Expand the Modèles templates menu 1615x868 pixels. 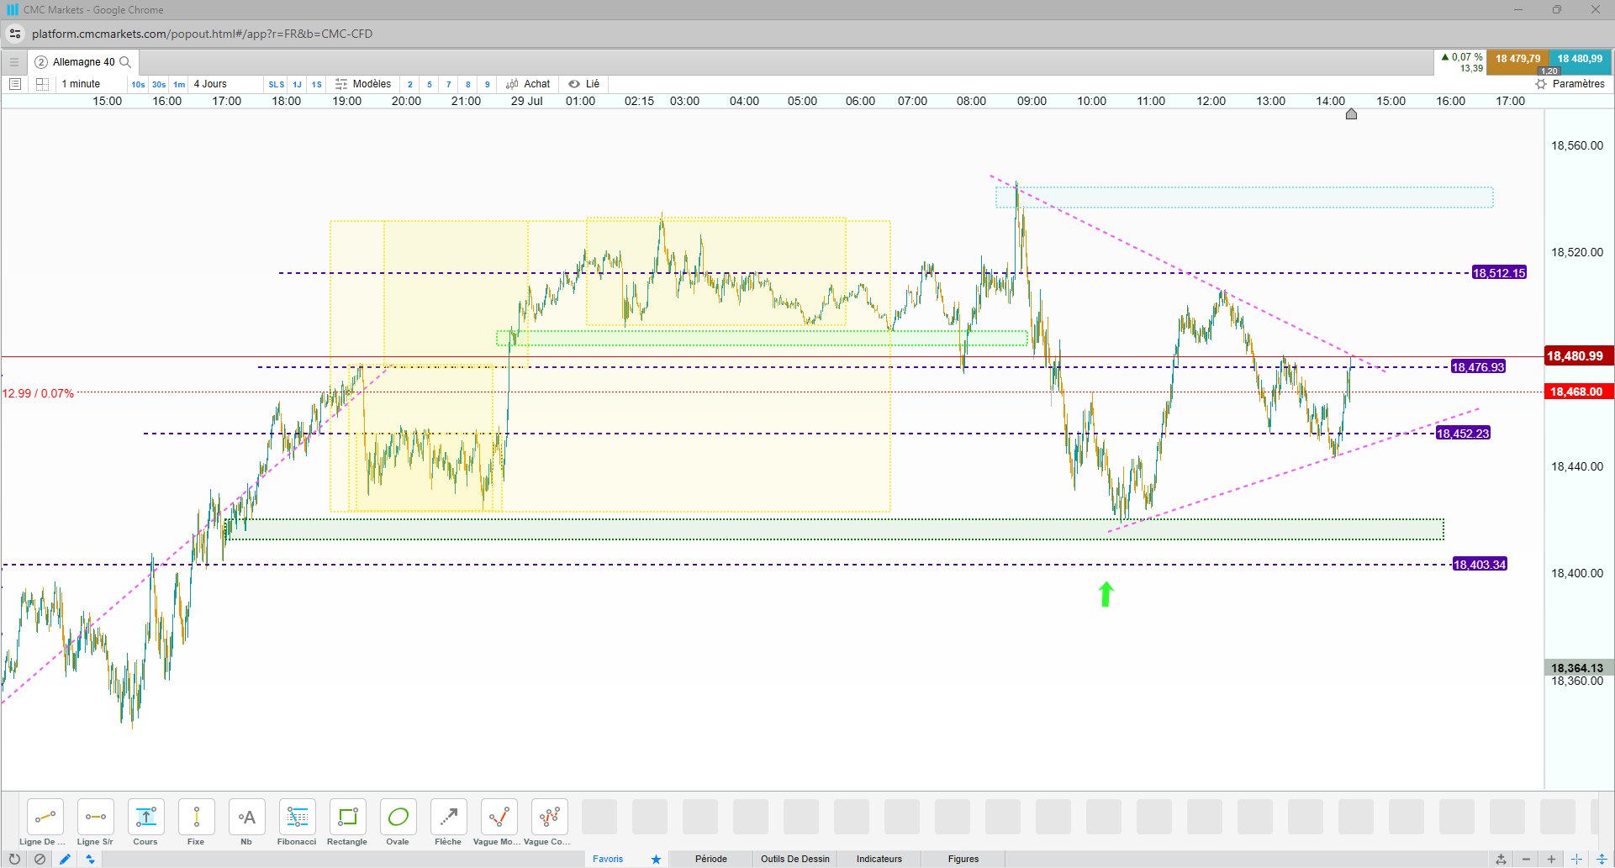[363, 84]
